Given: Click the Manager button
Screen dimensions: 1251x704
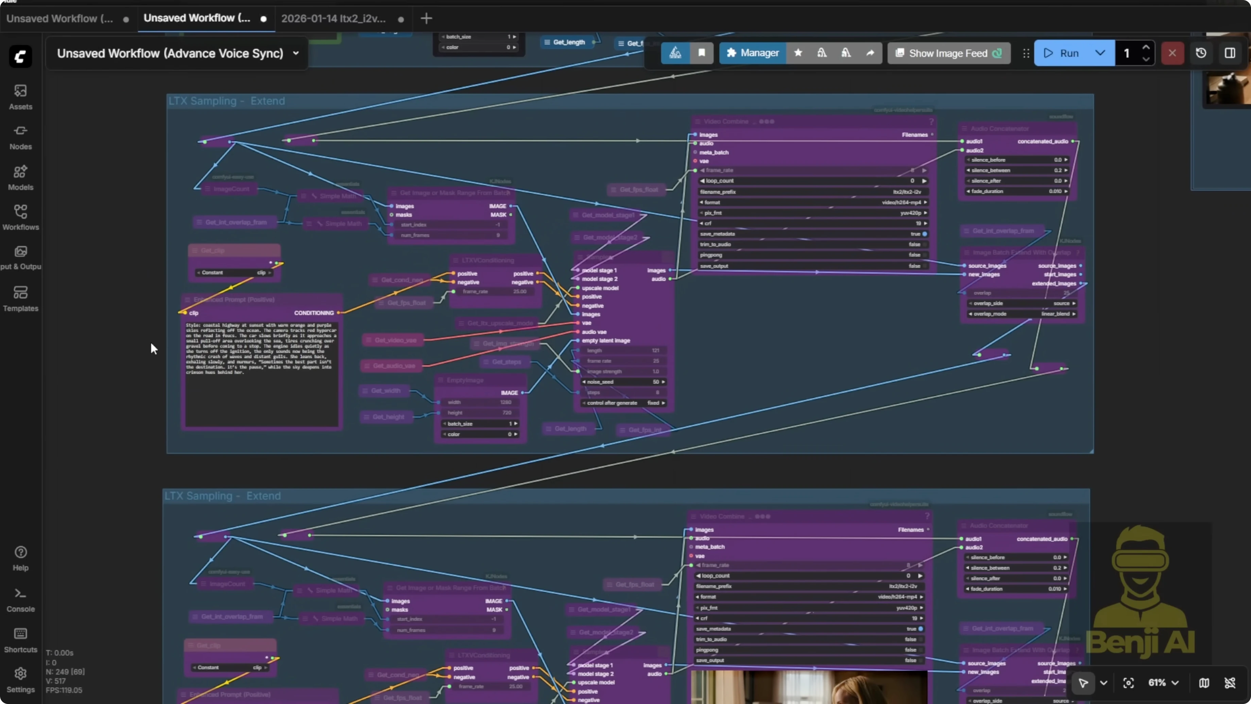Looking at the screenshot, I should coord(753,53).
